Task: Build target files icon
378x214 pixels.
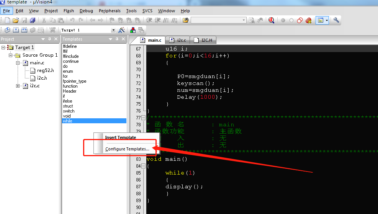Action: coord(16,30)
